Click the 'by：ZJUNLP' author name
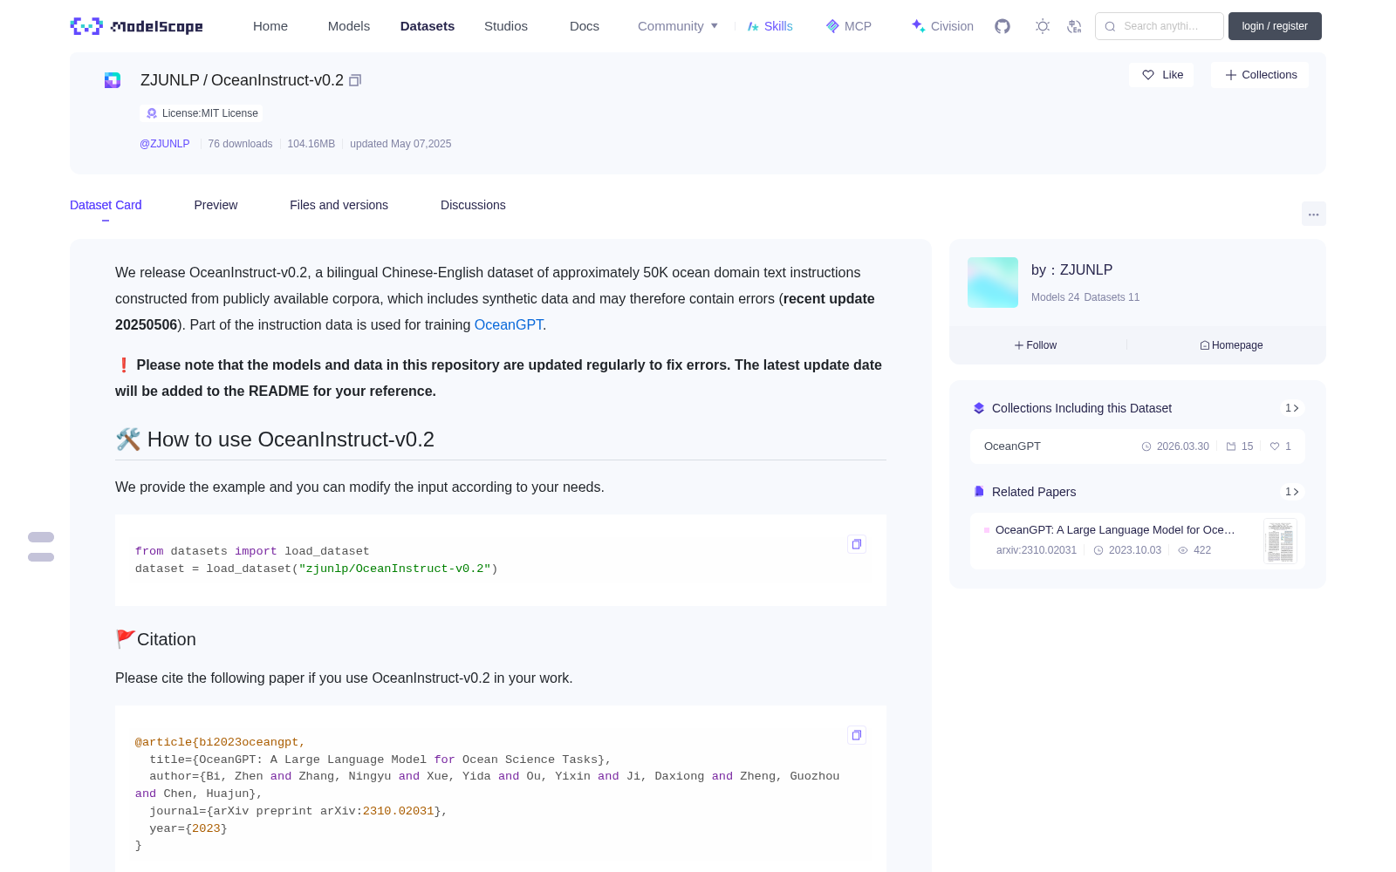The height and width of the screenshot is (872, 1396). click(x=1071, y=270)
